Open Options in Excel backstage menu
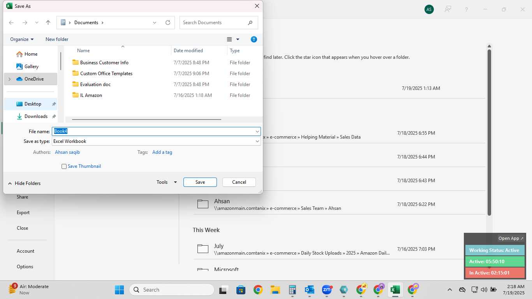Screen dimensions: 532x299 25,267
